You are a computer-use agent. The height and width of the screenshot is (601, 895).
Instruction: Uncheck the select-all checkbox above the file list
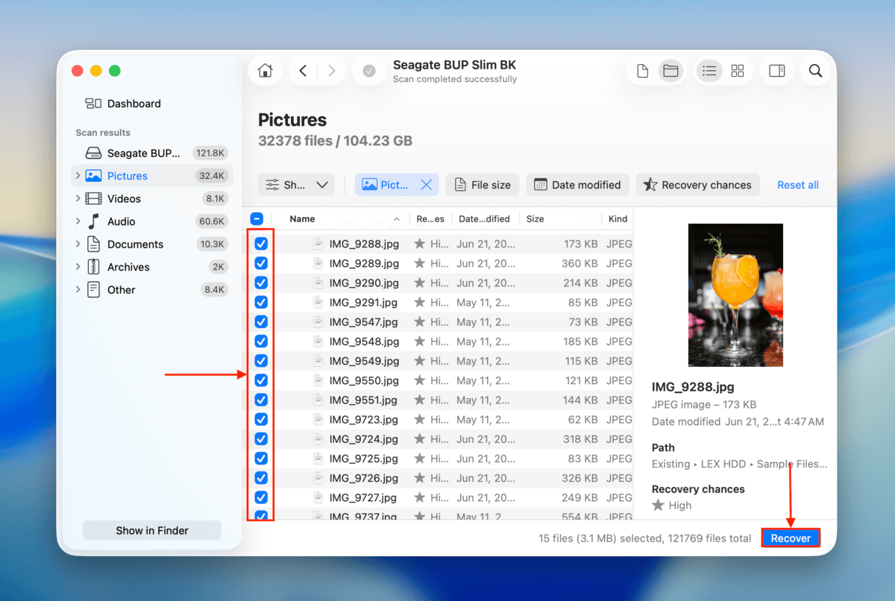(x=257, y=218)
